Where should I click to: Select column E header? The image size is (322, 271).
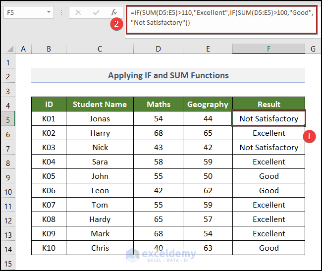click(208, 49)
